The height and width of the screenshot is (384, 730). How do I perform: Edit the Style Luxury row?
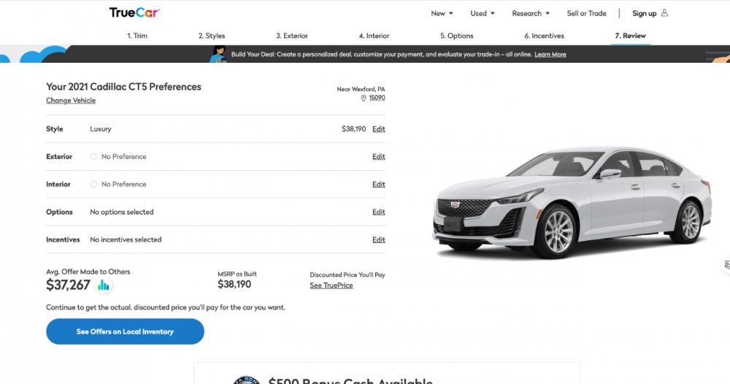[378, 129]
